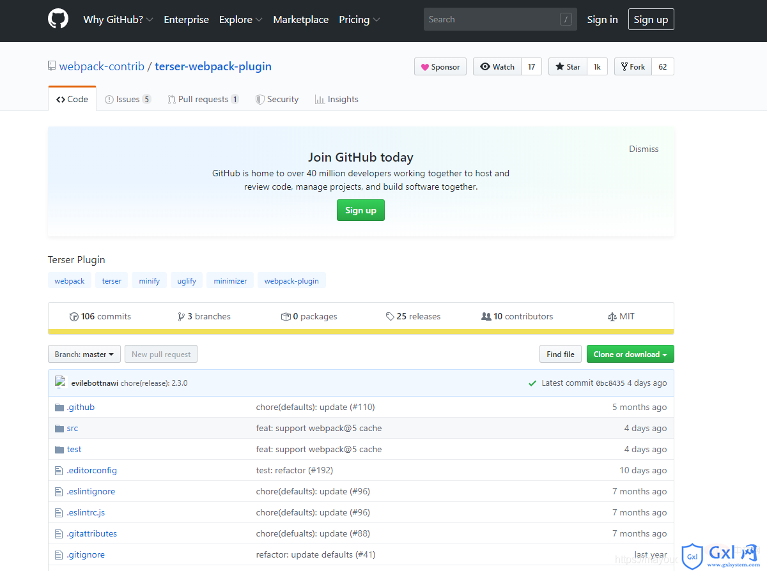This screenshot has height=571, width=767.
Task: Open latest commit hash 0bc8435
Action: [x=610, y=383]
